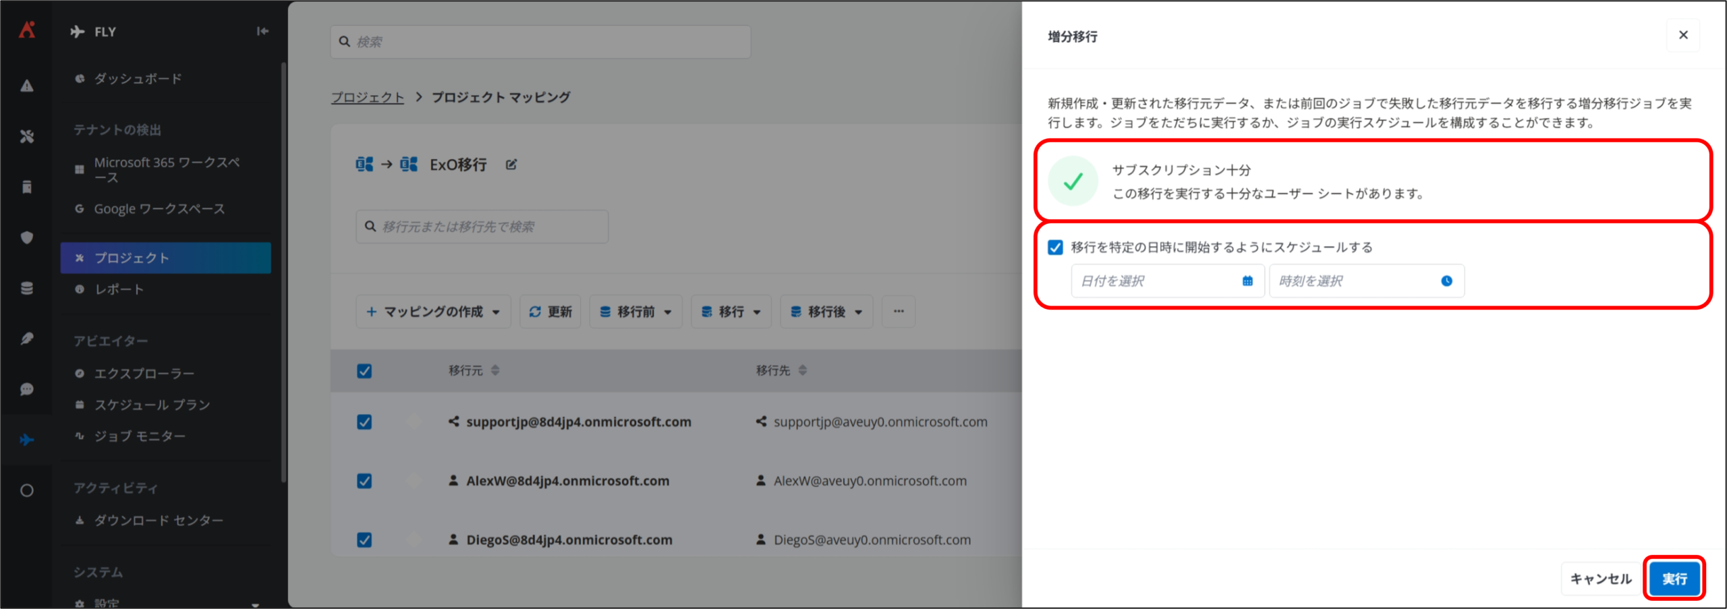Click the shield icon in left rail
This screenshot has height=609, width=1727.
tap(27, 237)
